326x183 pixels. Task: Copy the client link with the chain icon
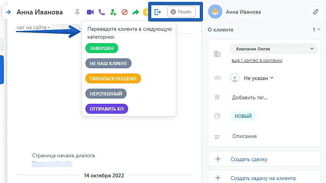tap(315, 12)
